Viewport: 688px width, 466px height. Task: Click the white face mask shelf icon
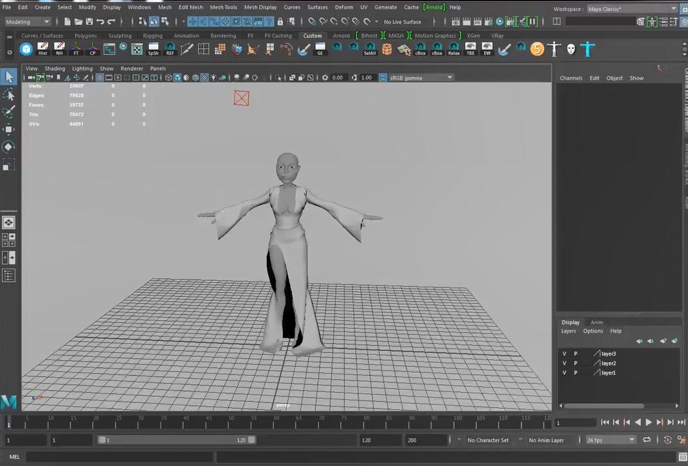pos(570,49)
